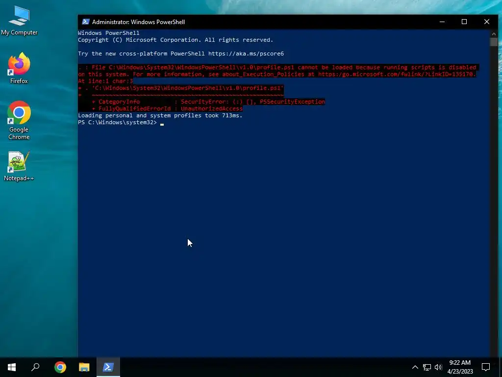Click the https://aka.ms/pscore6 URL text

(x=246, y=54)
